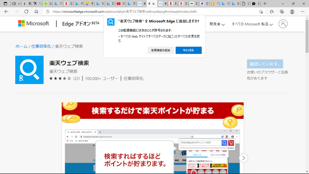Open a new tab
Viewport: 309px width, 174px height.
tap(265, 4)
